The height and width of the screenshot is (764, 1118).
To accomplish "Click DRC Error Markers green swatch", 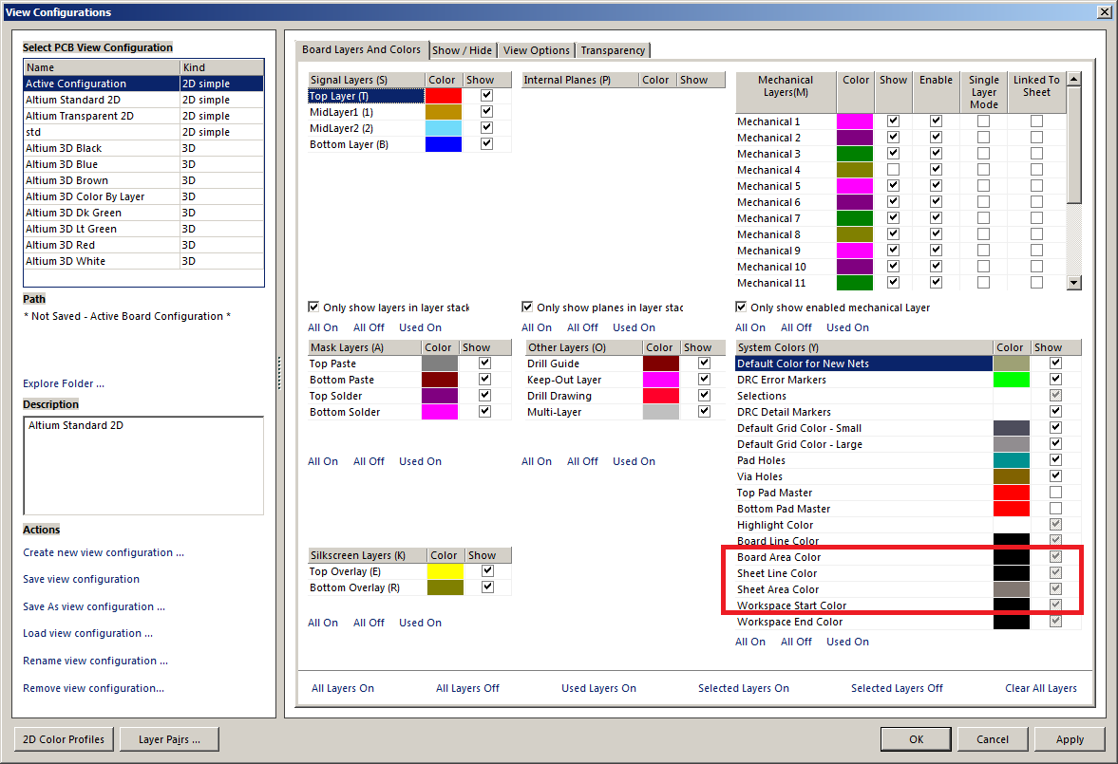I will pos(1011,380).
